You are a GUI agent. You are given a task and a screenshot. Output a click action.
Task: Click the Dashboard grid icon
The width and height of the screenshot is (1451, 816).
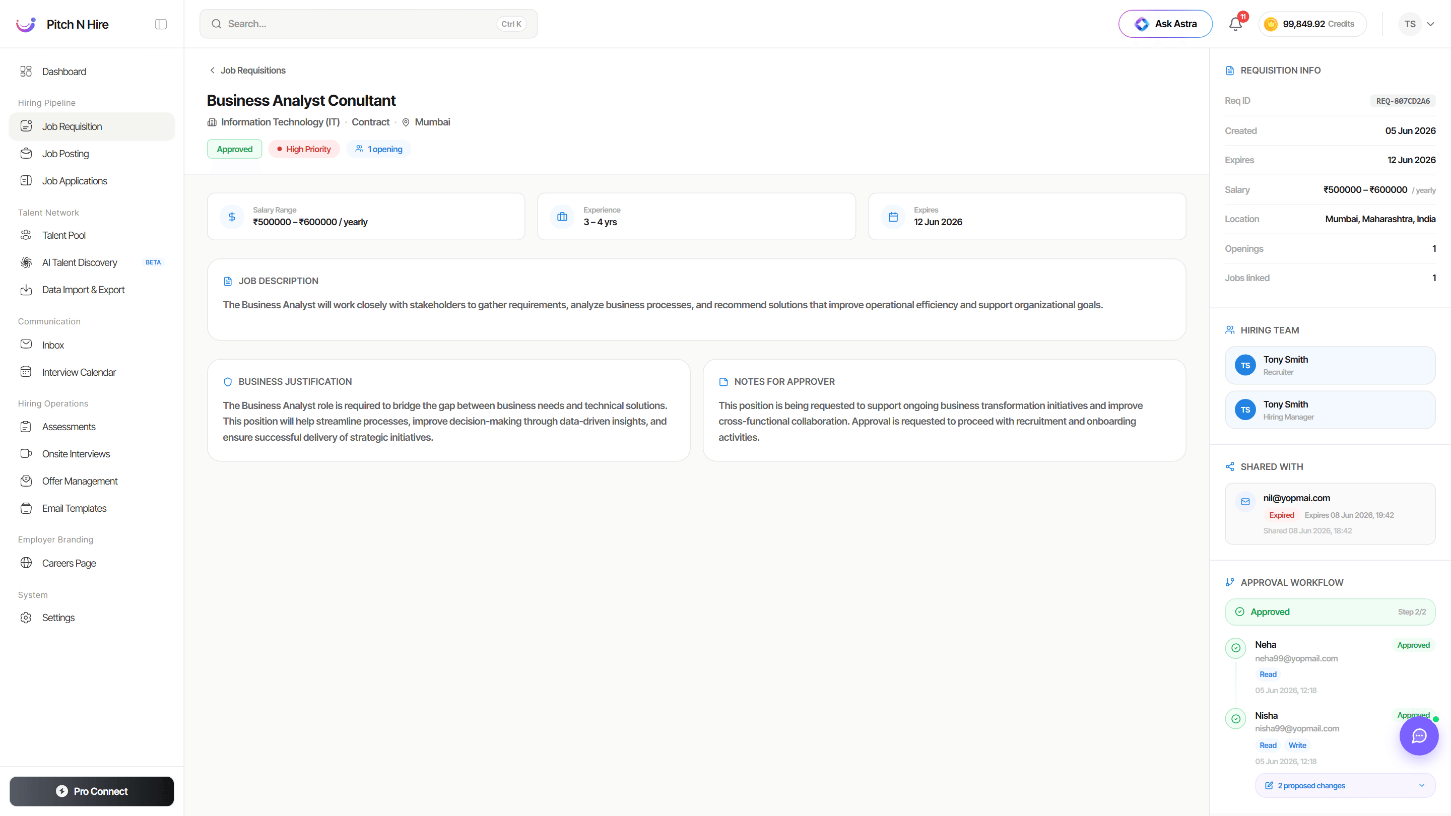click(26, 72)
